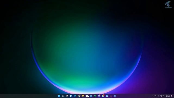Click the microphone tray icon
Image resolution: width=174 pixels, height=98 pixels.
[158, 96]
